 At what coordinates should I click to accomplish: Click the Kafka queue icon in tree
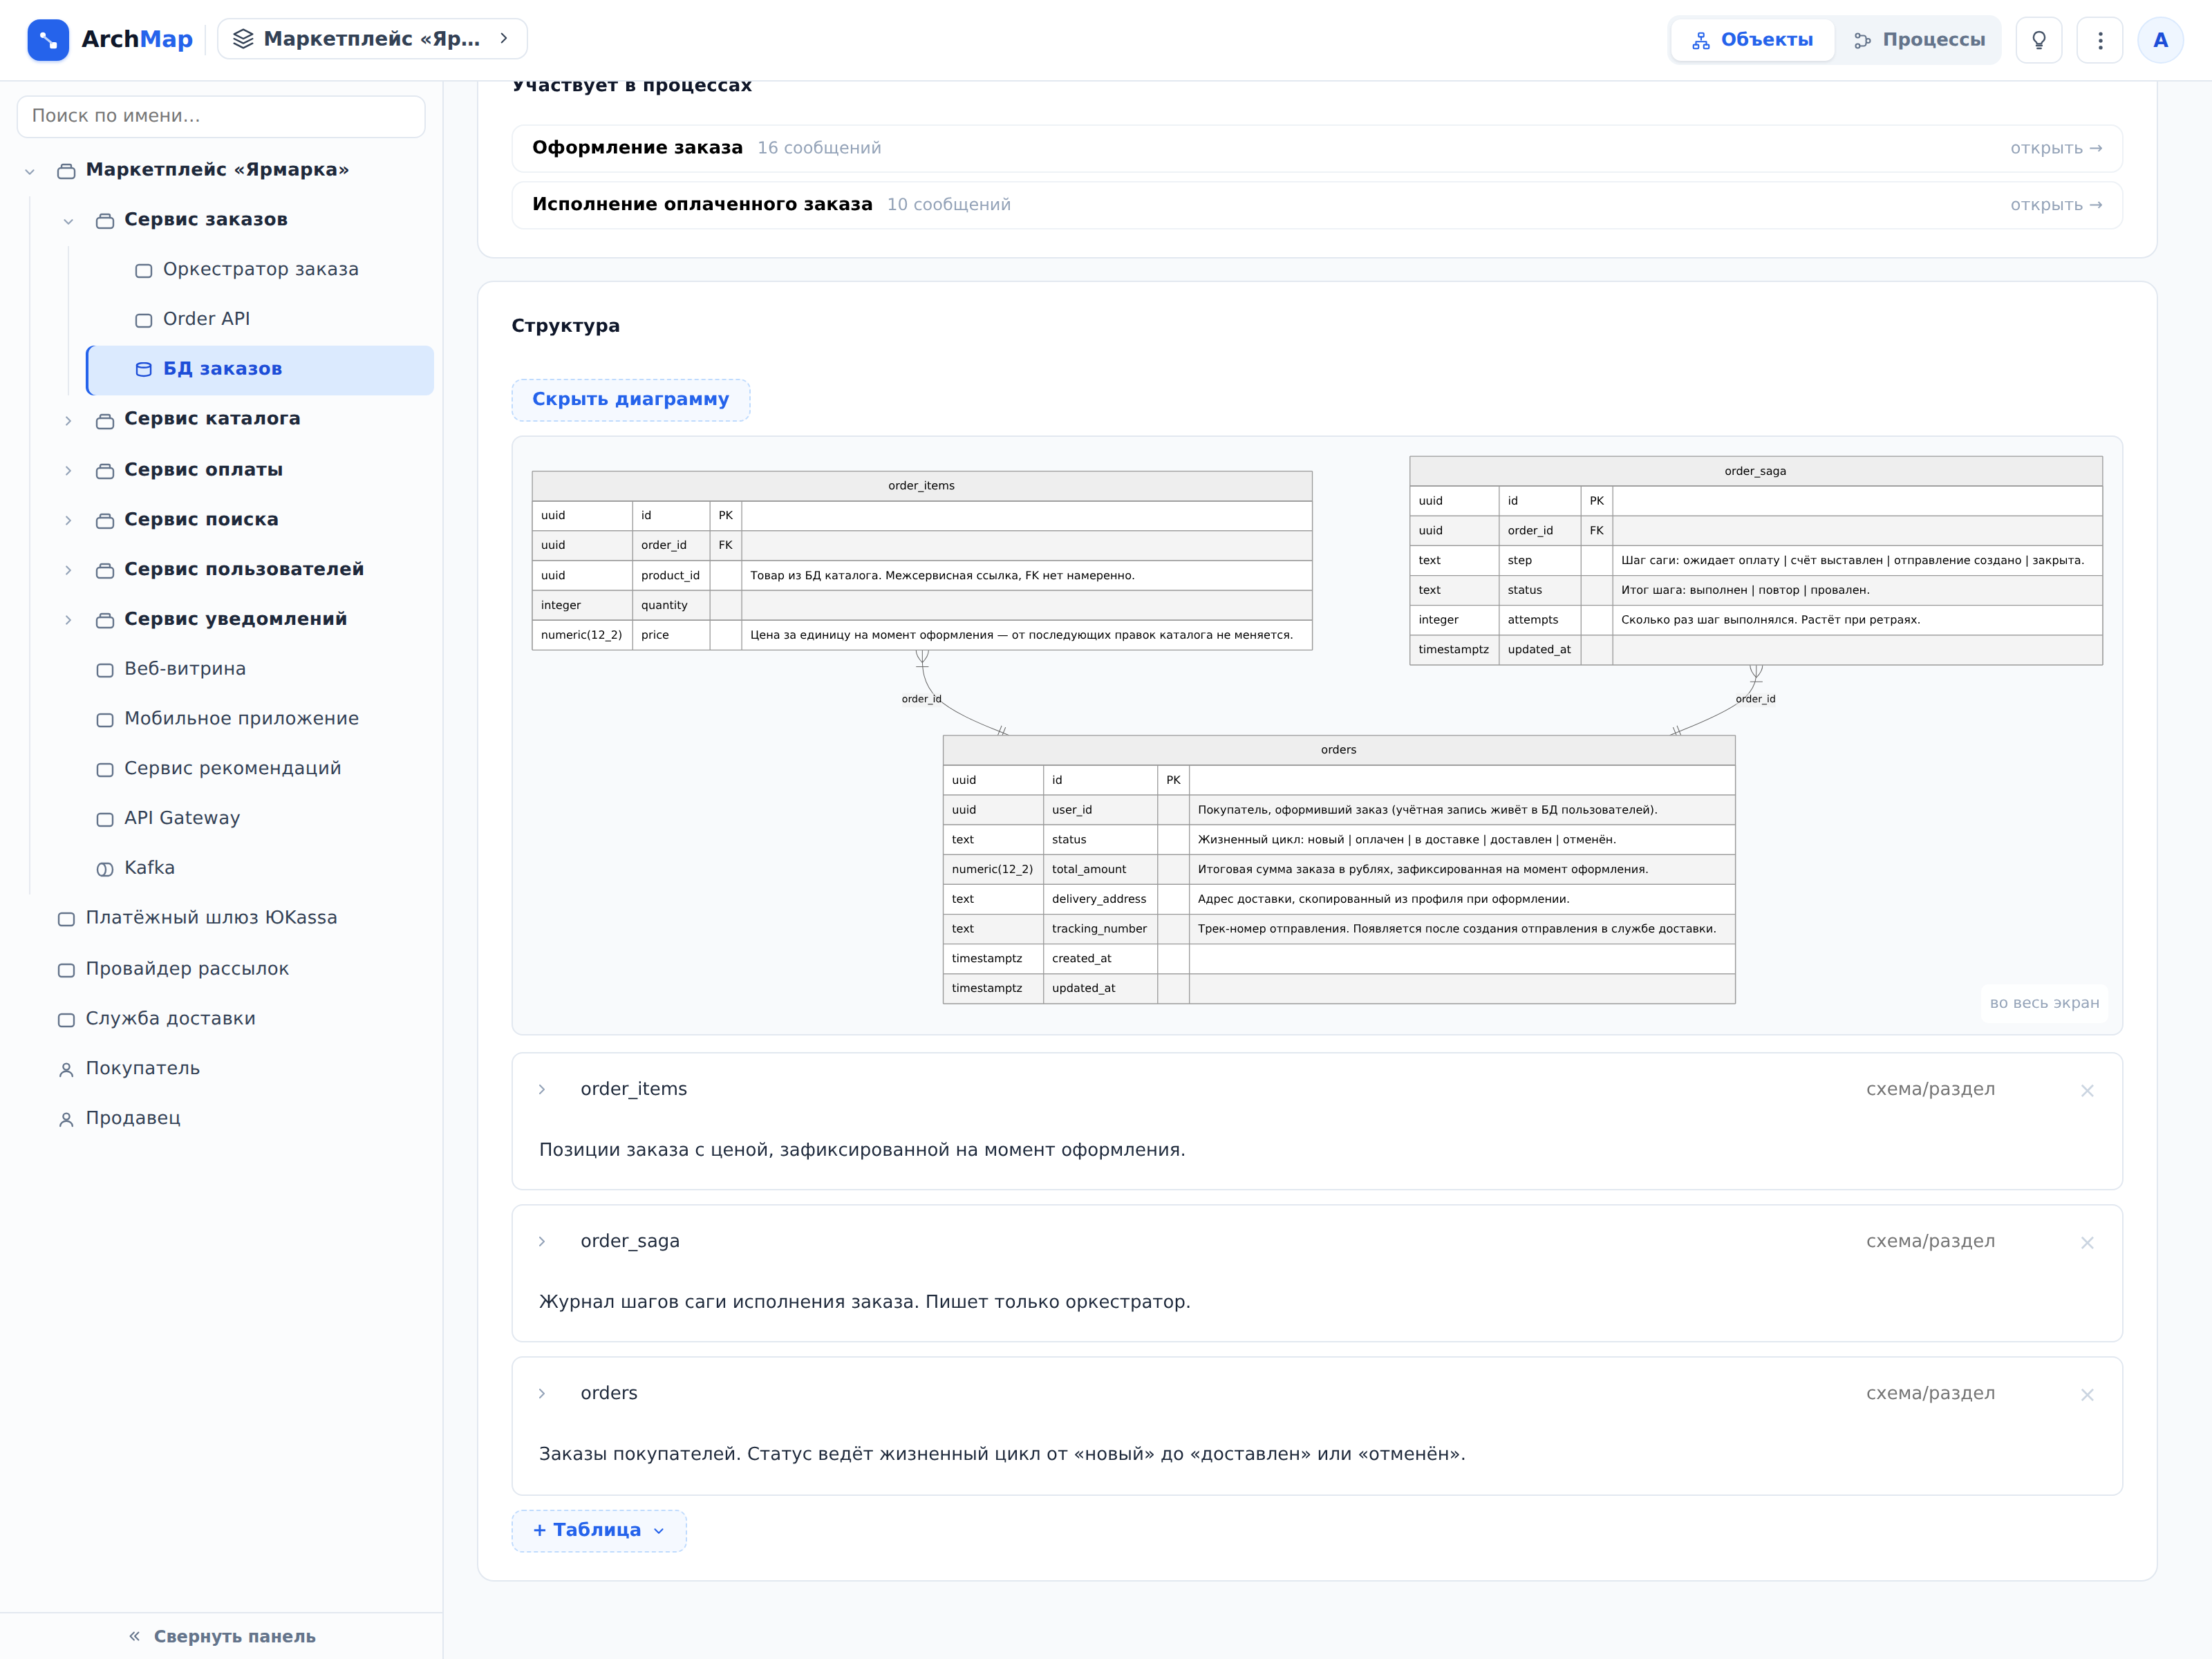[105, 869]
